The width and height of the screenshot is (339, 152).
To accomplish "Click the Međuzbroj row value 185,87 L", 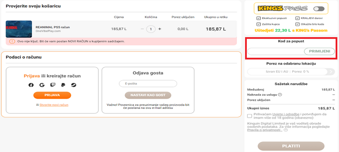I will point(328,90).
